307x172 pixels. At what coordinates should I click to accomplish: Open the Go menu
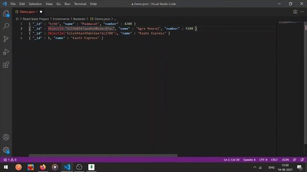pos(59,4)
